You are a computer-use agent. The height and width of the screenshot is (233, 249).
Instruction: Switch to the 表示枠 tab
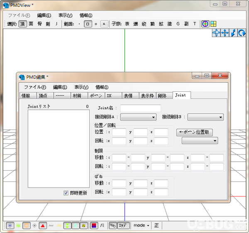pos(147,96)
